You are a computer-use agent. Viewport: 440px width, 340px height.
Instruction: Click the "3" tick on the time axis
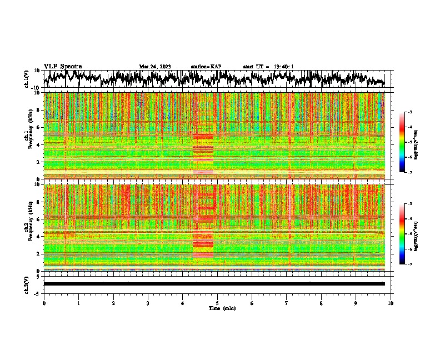point(148,303)
